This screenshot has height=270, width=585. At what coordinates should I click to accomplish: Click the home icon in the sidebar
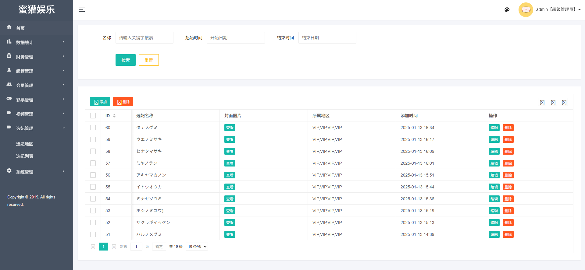[x=9, y=27]
